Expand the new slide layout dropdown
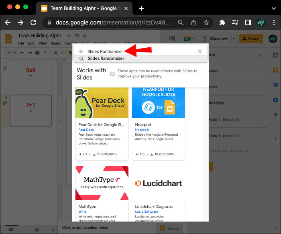This screenshot has height=234, width=281. (x=15, y=53)
